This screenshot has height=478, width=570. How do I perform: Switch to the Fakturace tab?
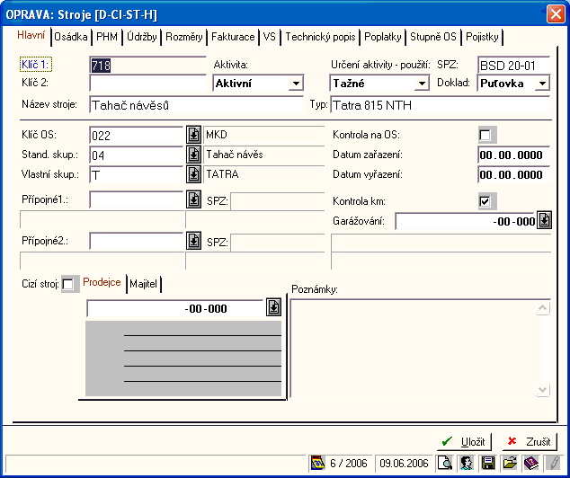pyautogui.click(x=233, y=37)
